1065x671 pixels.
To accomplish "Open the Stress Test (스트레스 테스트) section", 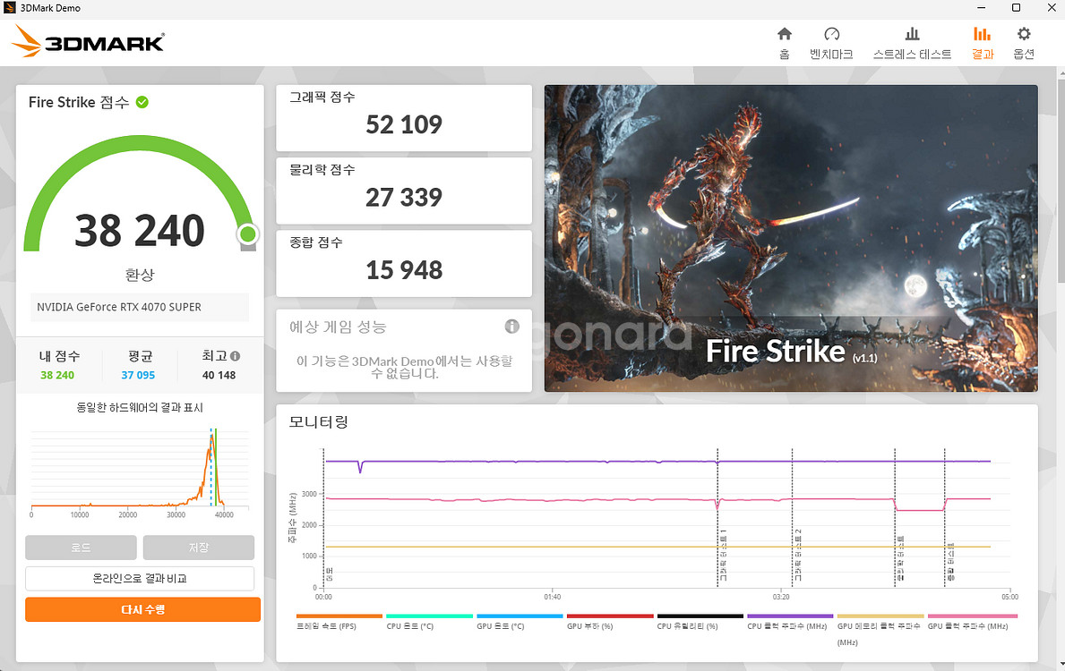I will [x=912, y=43].
